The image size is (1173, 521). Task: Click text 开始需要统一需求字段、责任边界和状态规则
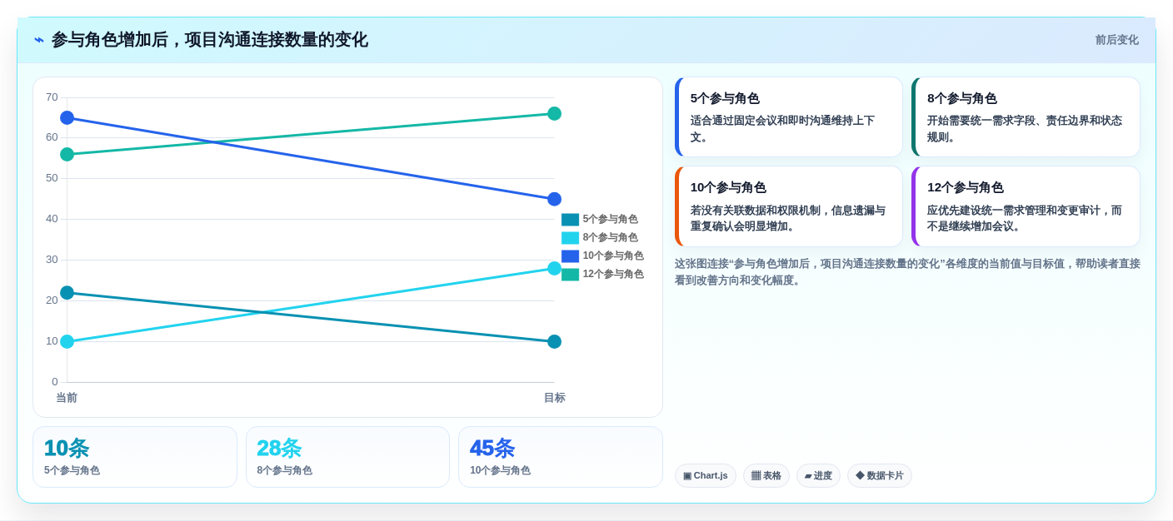point(1025,129)
